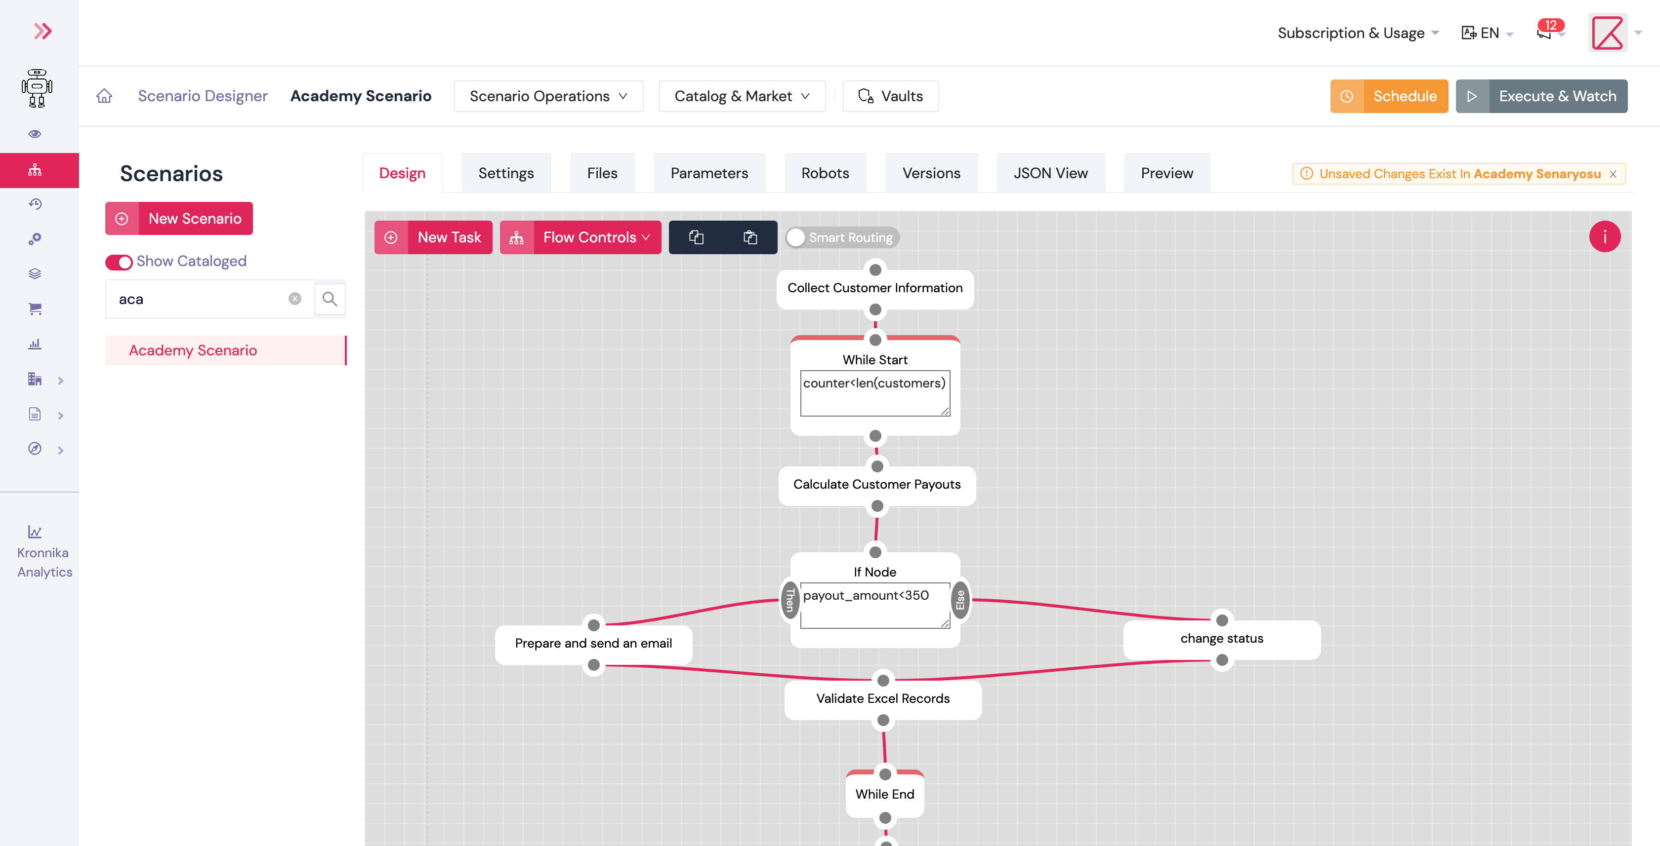Open the gears settings icon in sidebar
This screenshot has width=1660, height=846.
tap(35, 239)
